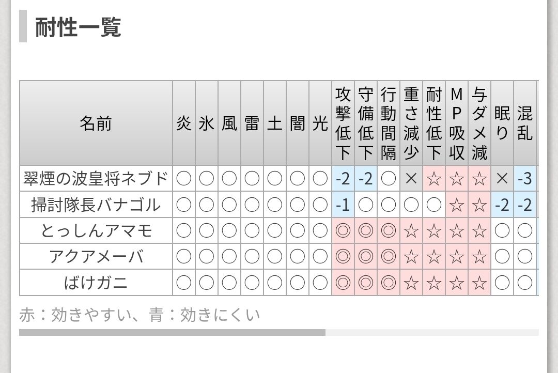
Task: Click the 名前 column header
Action: pos(96,123)
